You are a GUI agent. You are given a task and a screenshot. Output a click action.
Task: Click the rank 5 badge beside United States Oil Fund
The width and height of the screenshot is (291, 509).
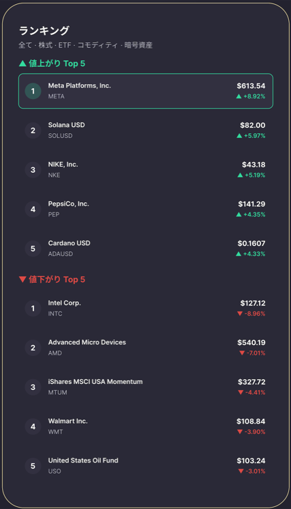pos(33,466)
